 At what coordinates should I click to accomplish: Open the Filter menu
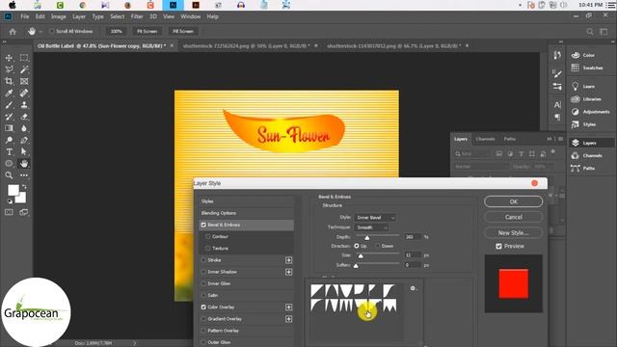(x=137, y=16)
